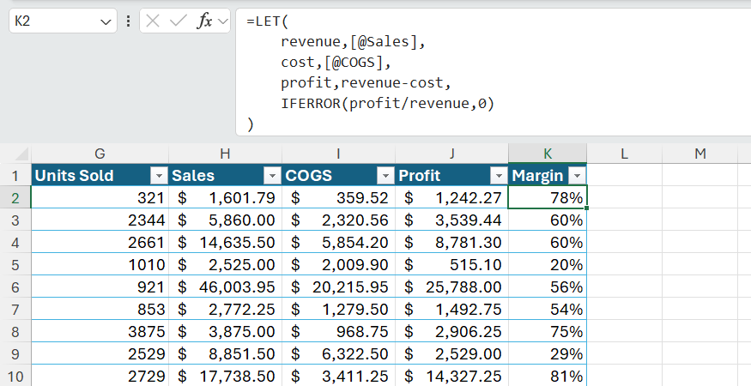
Task: Click the Units Sold header cell
Action: coord(100,175)
